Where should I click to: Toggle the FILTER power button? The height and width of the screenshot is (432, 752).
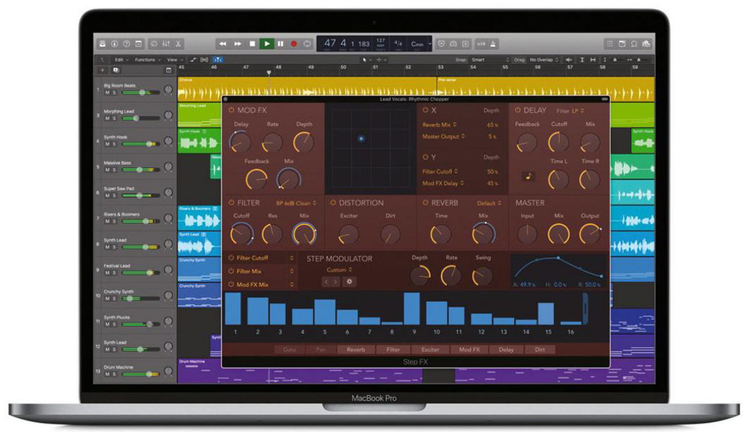point(231,203)
